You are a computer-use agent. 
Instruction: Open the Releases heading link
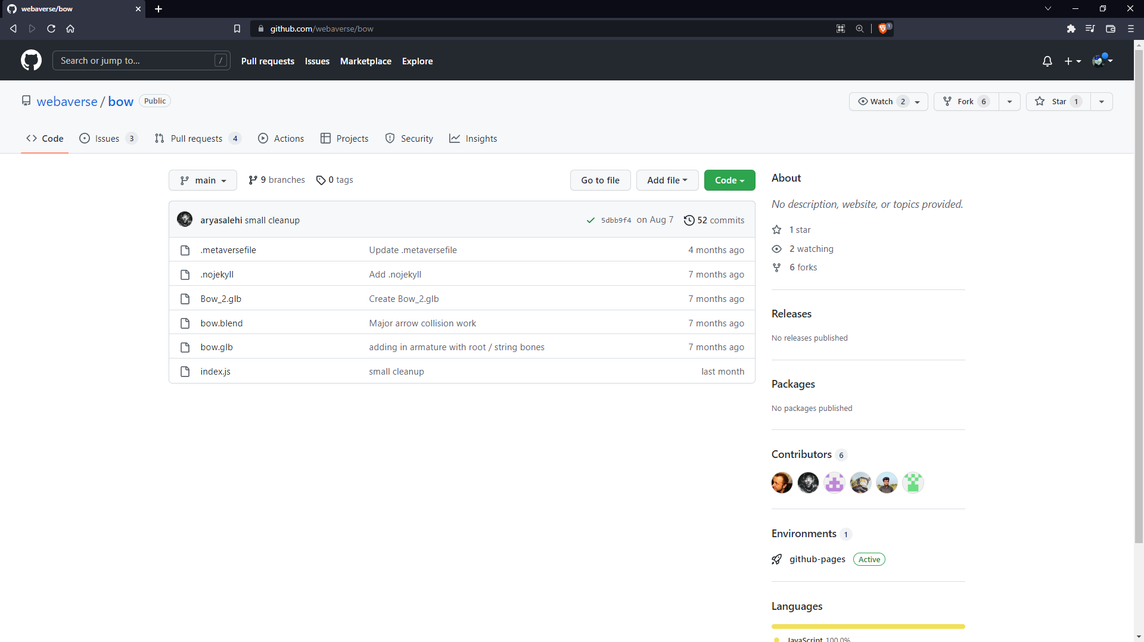pos(791,314)
